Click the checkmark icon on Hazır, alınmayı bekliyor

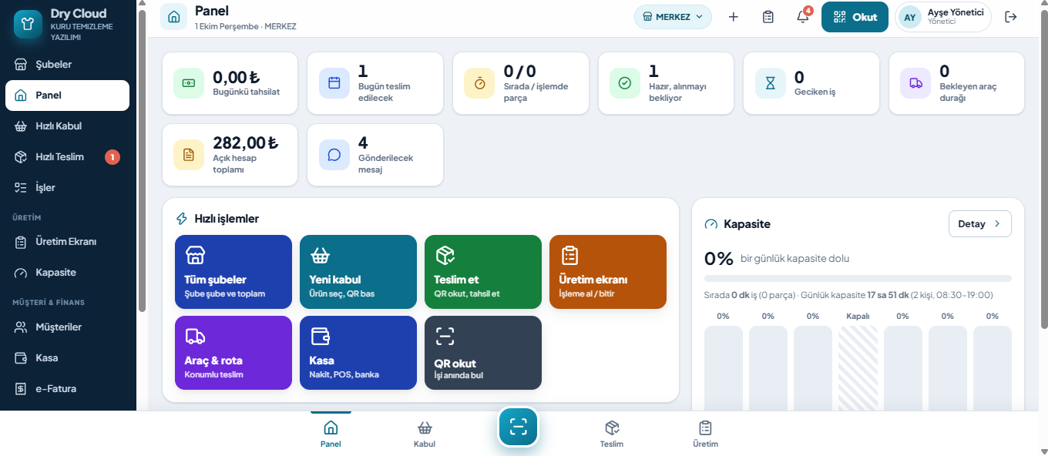click(x=625, y=83)
